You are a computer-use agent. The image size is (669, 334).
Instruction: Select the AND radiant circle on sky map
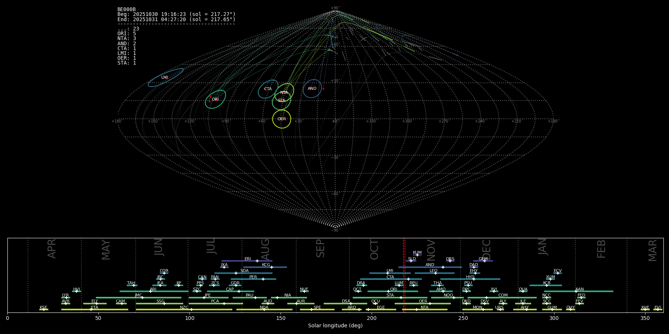pyautogui.click(x=312, y=89)
